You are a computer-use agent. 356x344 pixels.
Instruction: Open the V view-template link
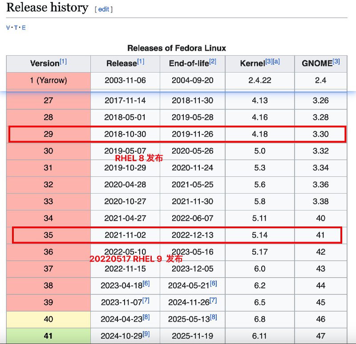[8, 28]
